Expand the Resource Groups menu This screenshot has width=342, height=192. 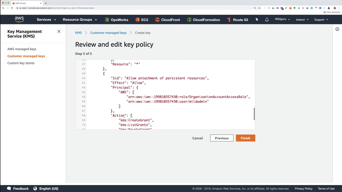coord(80,19)
